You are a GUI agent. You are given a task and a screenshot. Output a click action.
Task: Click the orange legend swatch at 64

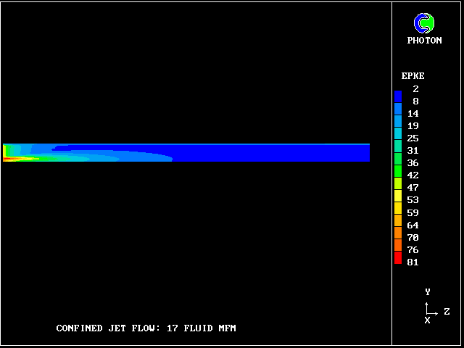(398, 223)
